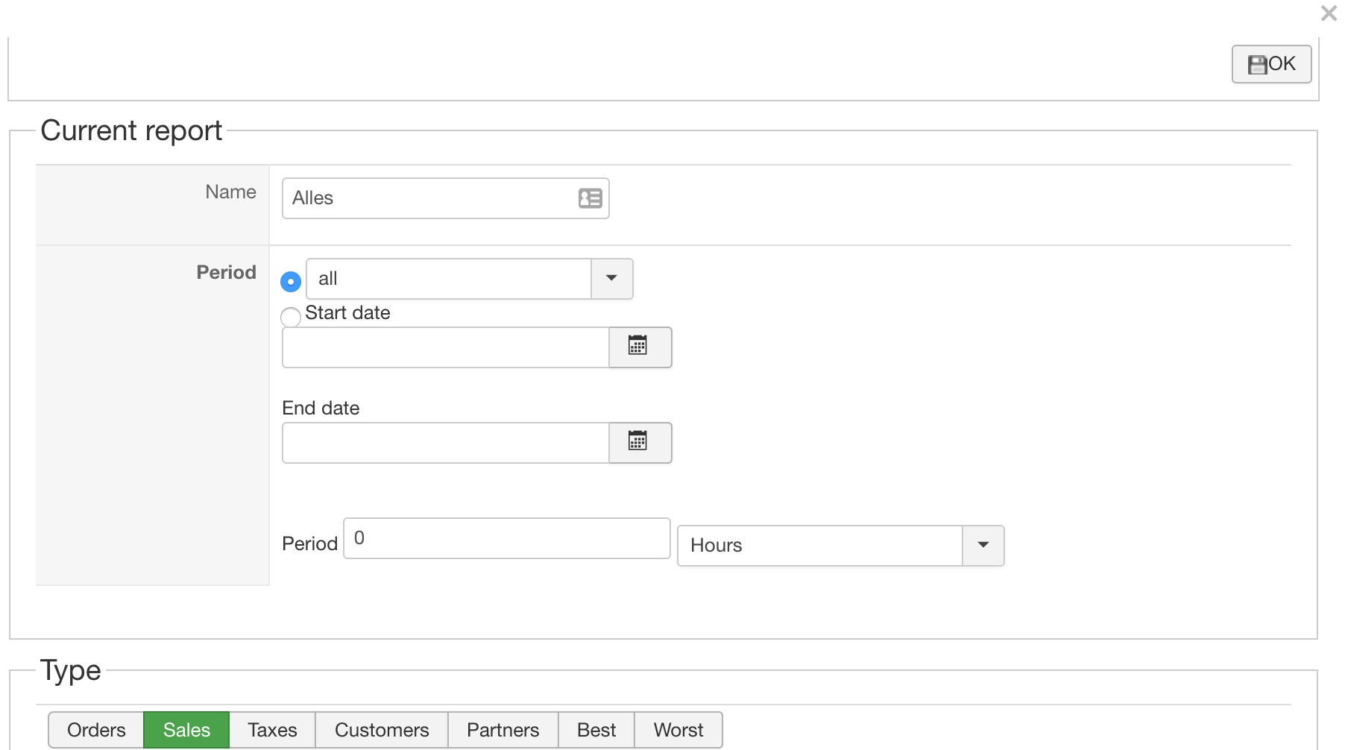Open the End date calendar picker
Image resolution: width=1348 pixels, height=750 pixels.
[639, 443]
